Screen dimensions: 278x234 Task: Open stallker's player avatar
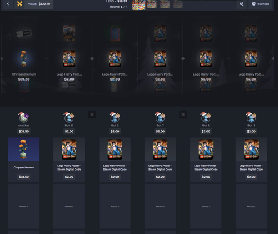pyautogui.click(x=24, y=117)
